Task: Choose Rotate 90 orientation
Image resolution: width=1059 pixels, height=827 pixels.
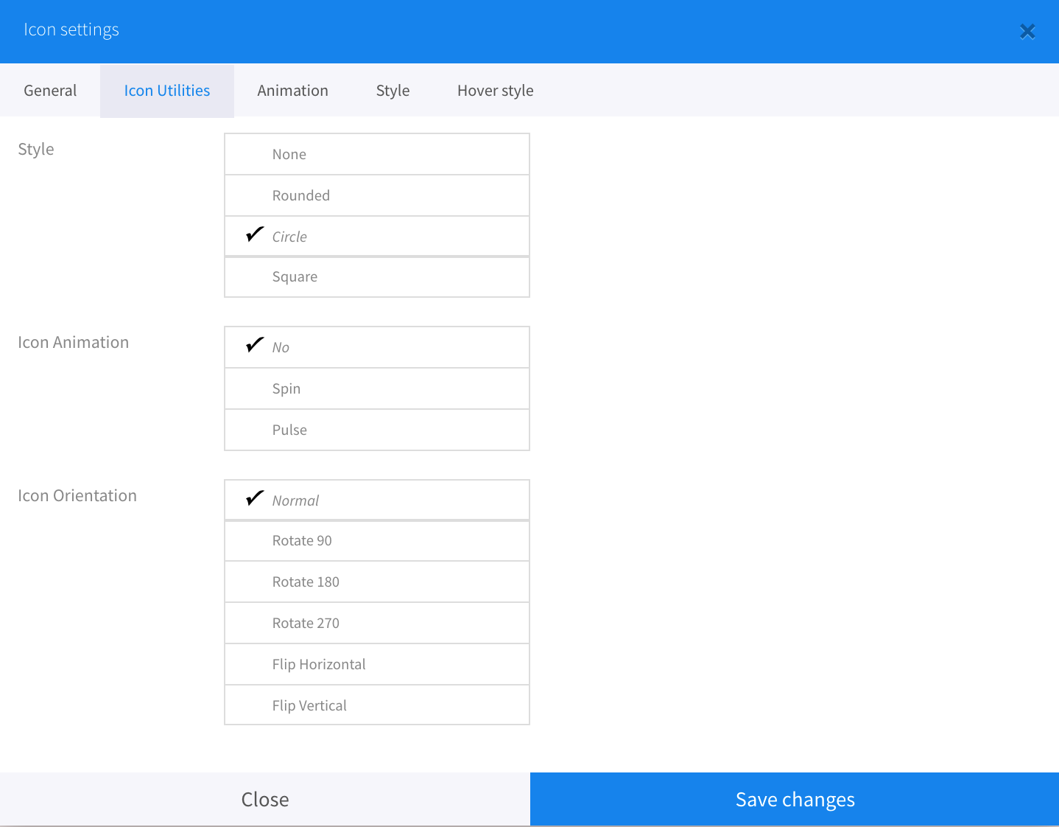Action: pyautogui.click(x=377, y=541)
